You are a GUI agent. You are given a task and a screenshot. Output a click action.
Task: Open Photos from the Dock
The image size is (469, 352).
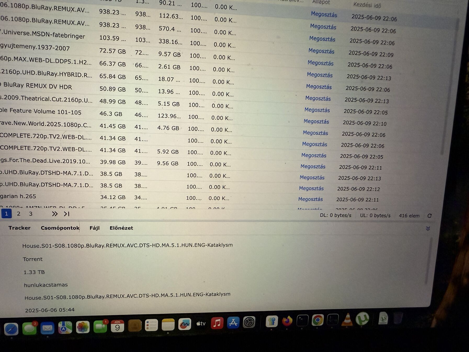(83, 327)
